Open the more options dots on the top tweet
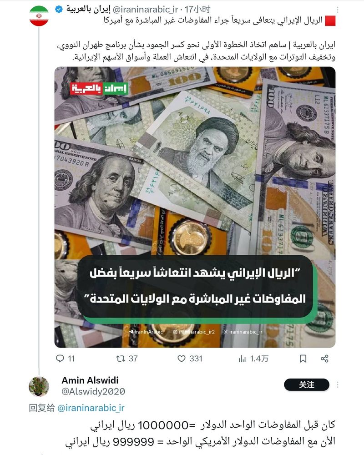Image resolution: width=364 pixels, height=455 pixels. pyautogui.click(x=337, y=10)
